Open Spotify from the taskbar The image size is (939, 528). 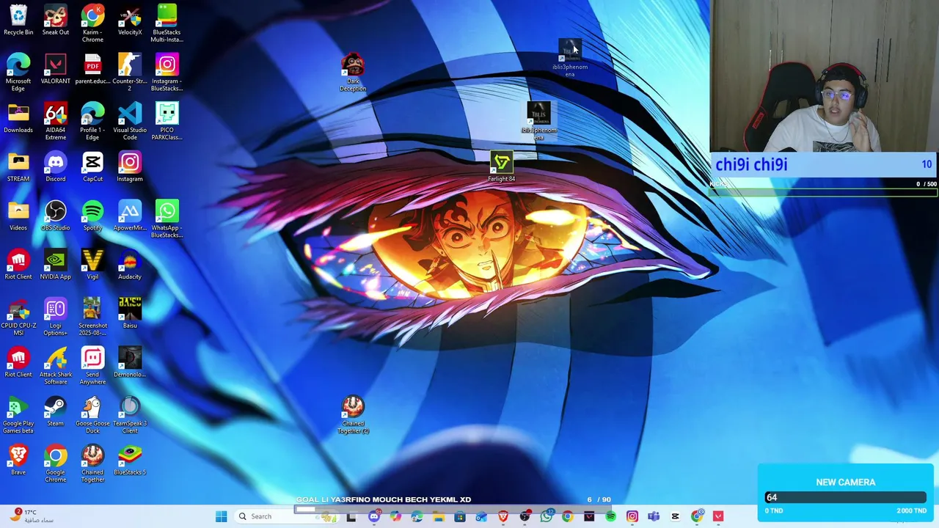610,516
